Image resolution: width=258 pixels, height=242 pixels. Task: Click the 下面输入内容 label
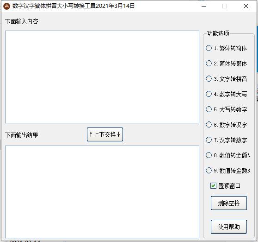point(22,21)
